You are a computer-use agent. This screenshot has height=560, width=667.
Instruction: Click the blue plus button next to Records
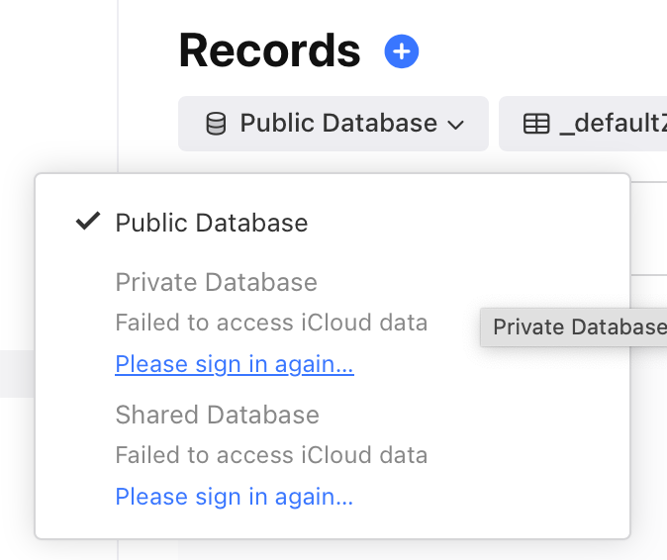(x=402, y=51)
